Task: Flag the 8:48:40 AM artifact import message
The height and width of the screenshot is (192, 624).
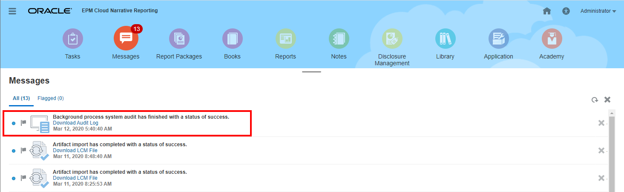Action: point(23,150)
